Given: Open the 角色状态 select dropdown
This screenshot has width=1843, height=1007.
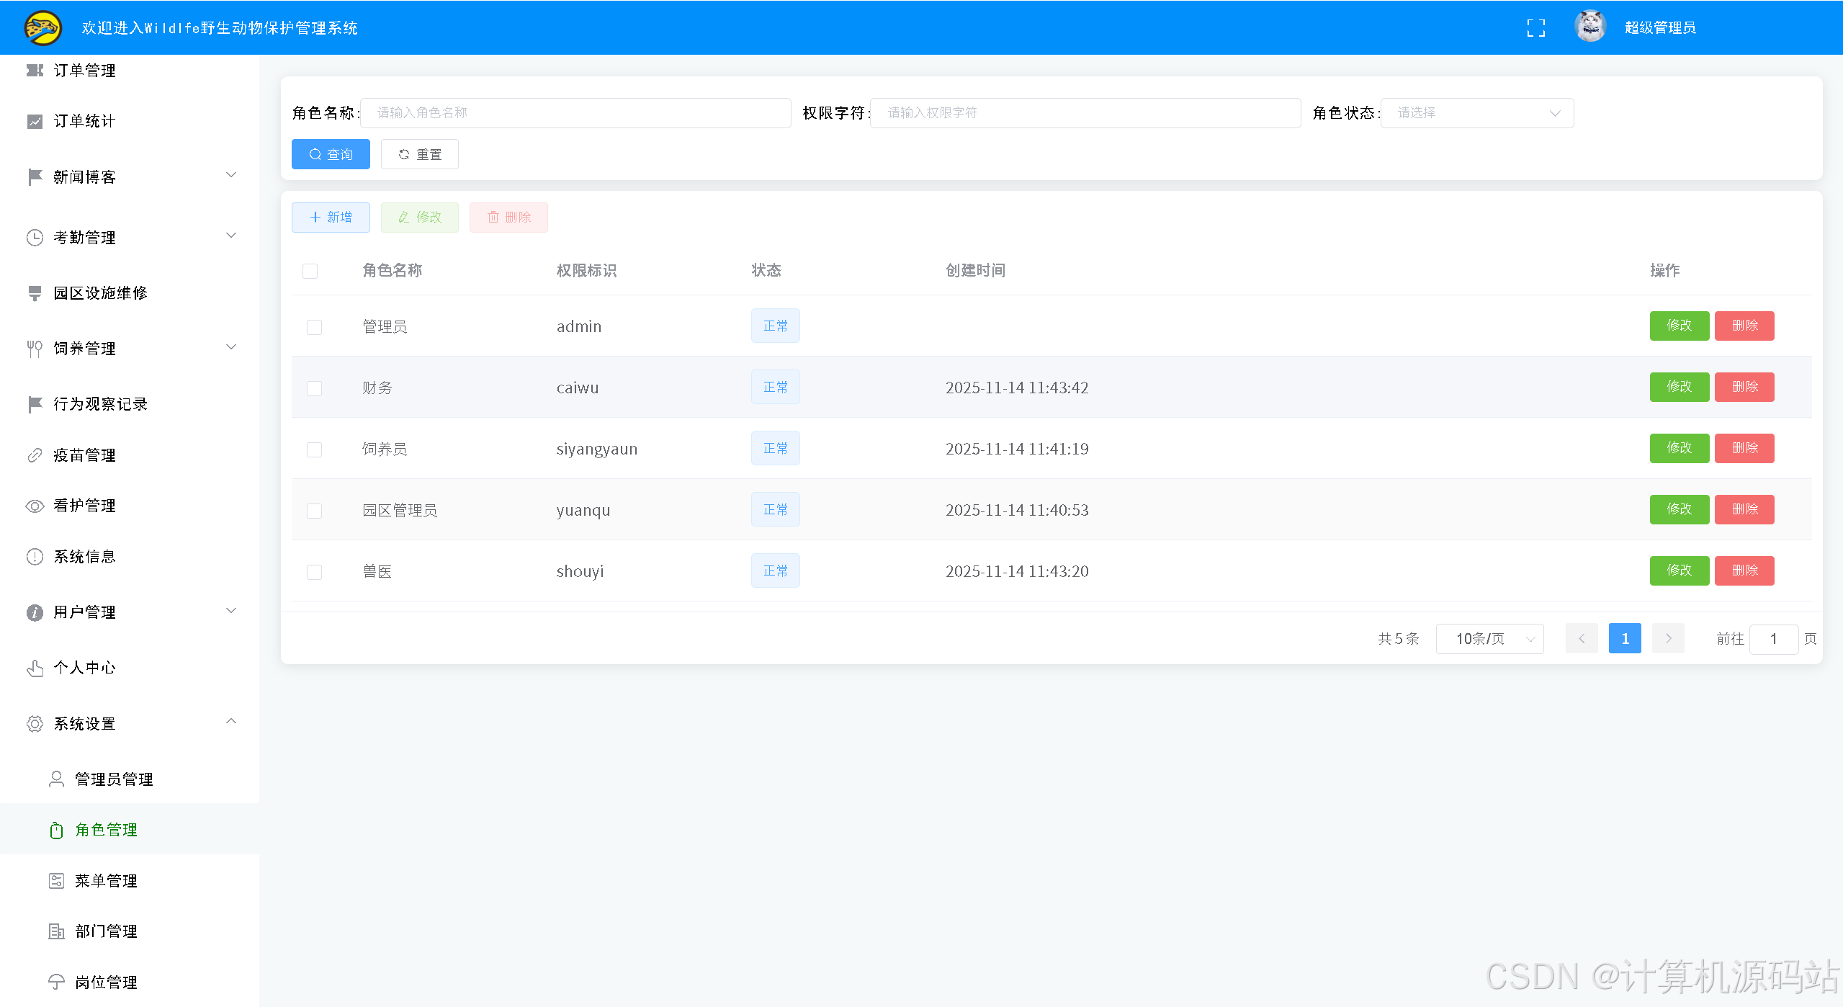Looking at the screenshot, I should (x=1477, y=113).
